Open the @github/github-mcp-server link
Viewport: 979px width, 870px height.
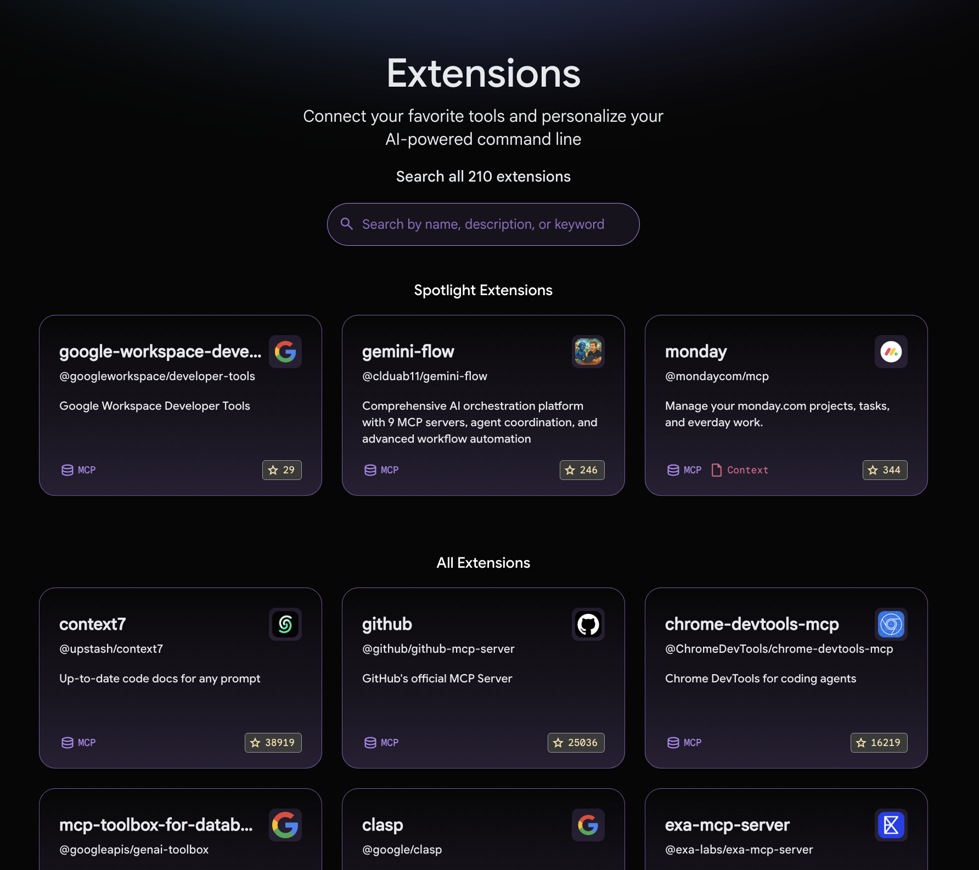(x=438, y=649)
